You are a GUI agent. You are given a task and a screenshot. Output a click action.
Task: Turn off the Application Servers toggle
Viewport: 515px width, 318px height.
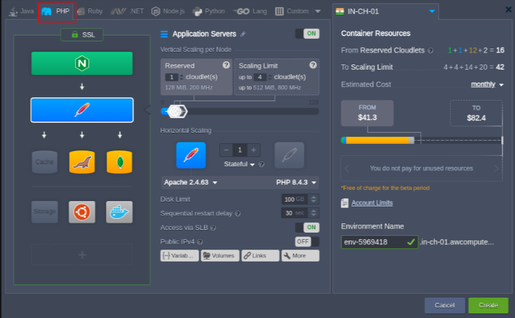point(307,34)
